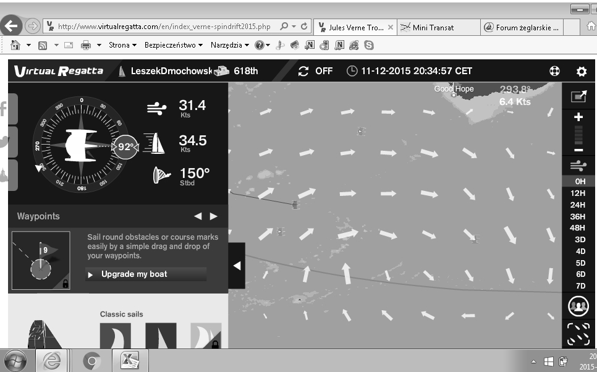Go to the previous feature panel arrow
The width and height of the screenshot is (597, 372).
pos(198,216)
